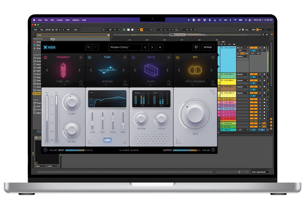Switch to the next Space reverb type

pyautogui.click(x=168, y=70)
